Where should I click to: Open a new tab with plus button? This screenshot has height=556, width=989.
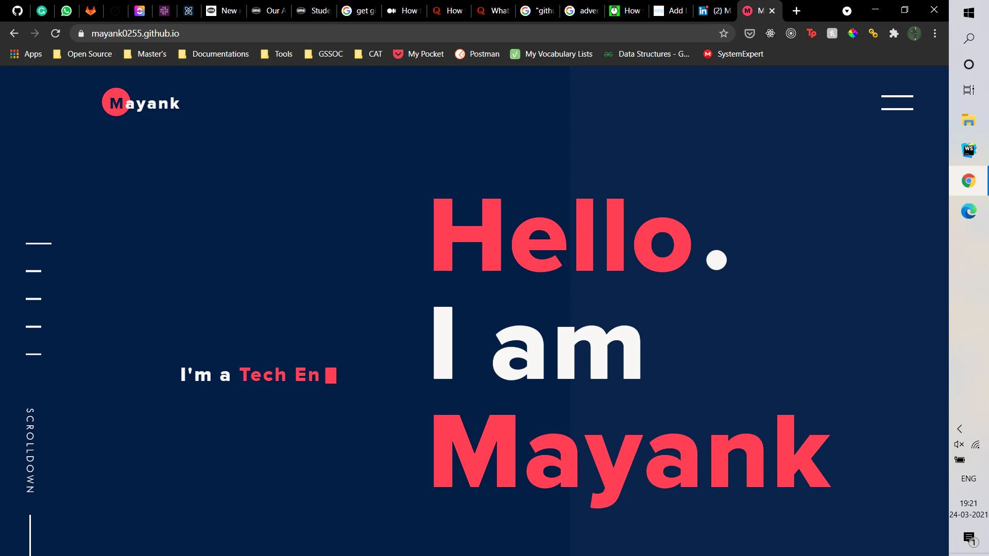[x=796, y=11]
